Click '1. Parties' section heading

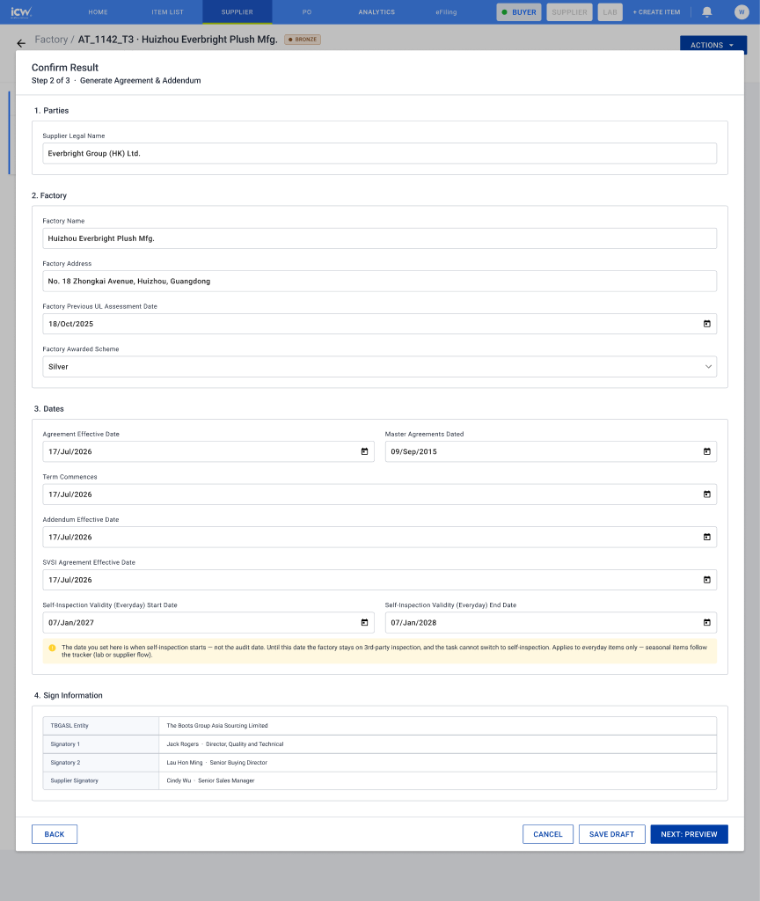pos(51,110)
